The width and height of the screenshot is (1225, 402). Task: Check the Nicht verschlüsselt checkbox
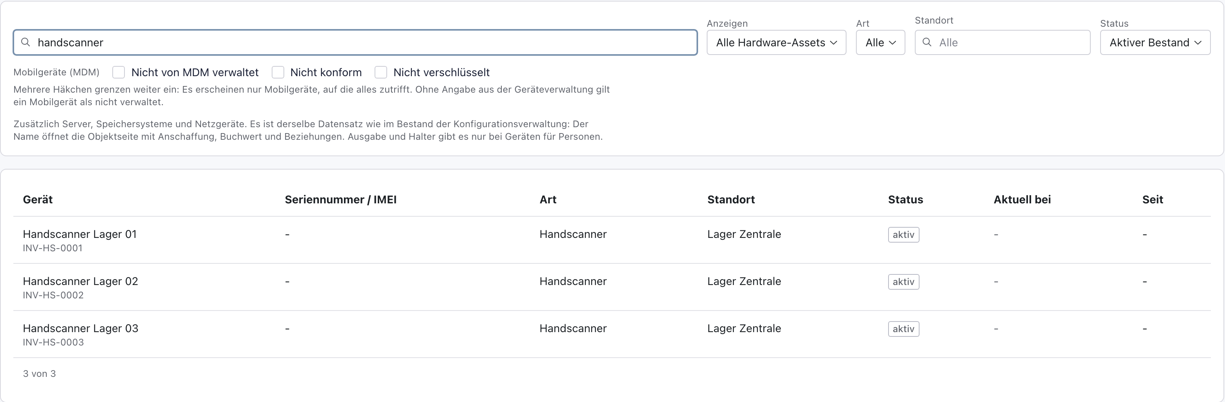pos(380,72)
